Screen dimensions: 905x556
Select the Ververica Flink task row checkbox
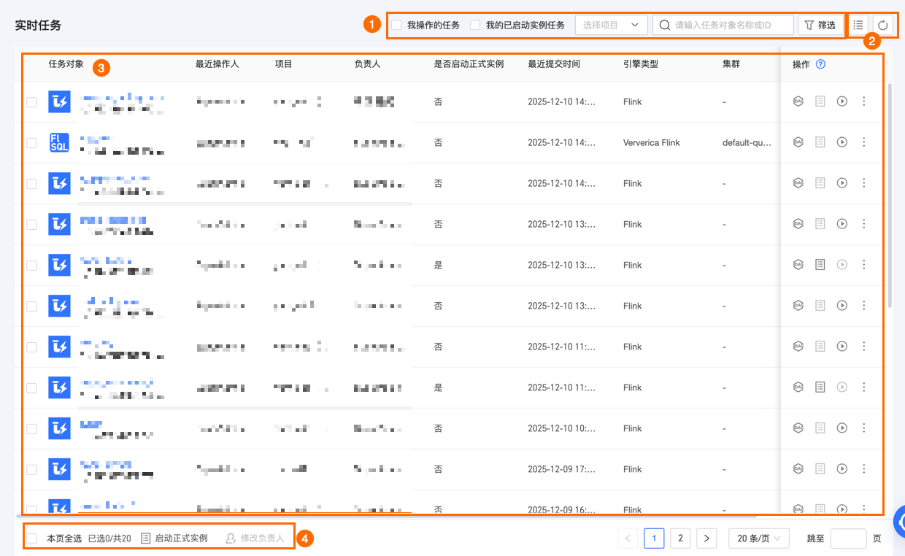pos(31,143)
